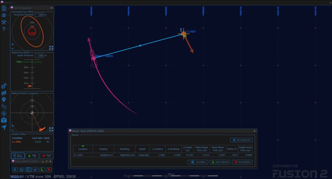Click the Ship1 - GNSS vessel marker on map
The image size is (332, 179).
[93, 58]
